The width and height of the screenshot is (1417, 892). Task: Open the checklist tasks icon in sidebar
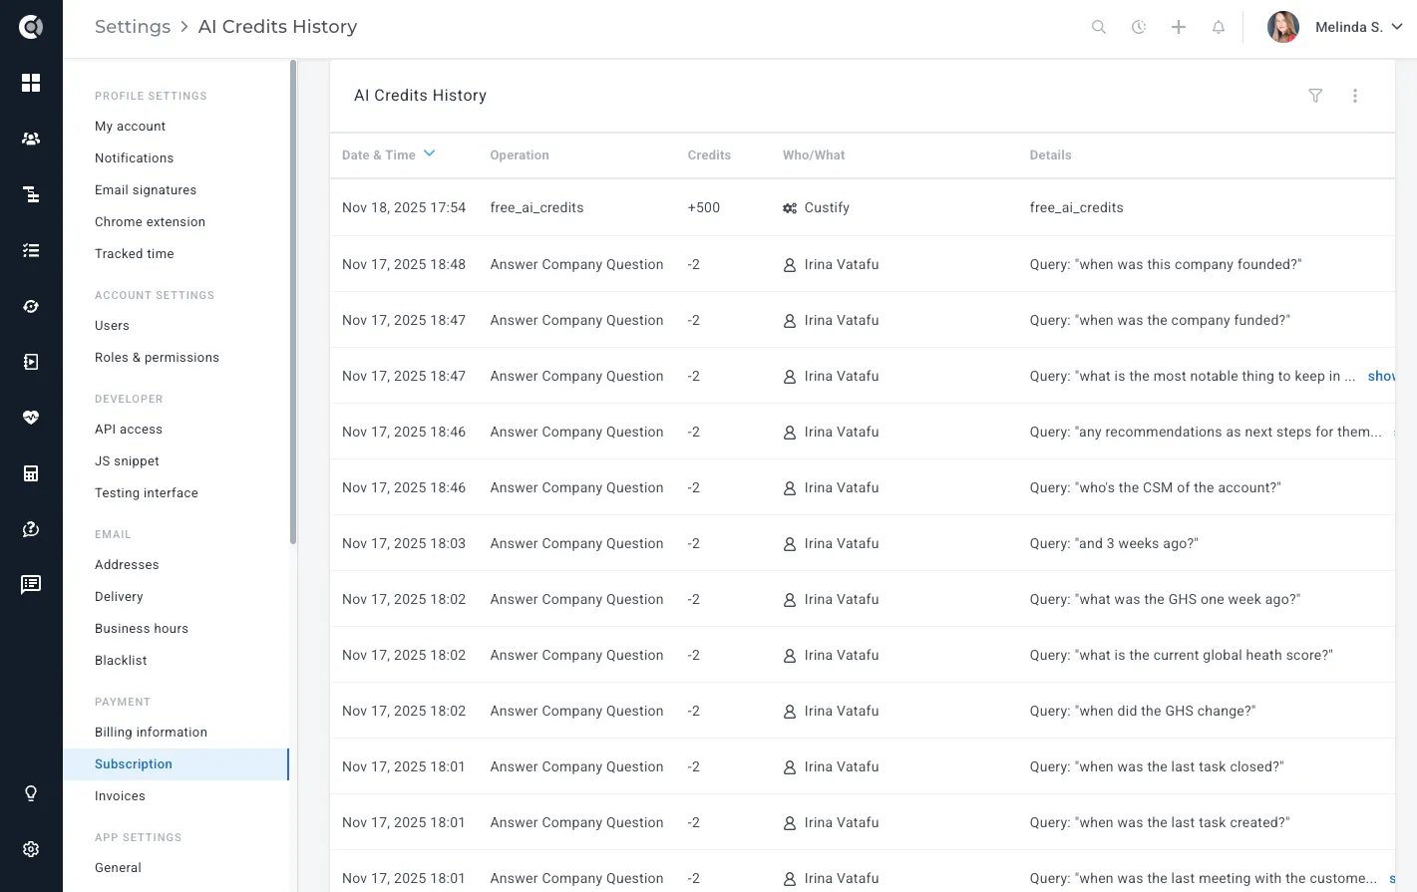click(x=31, y=250)
